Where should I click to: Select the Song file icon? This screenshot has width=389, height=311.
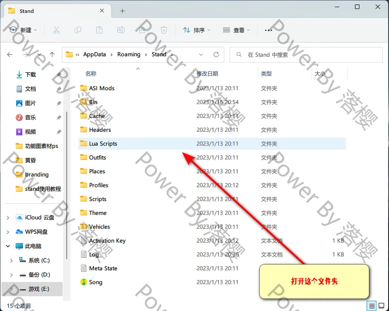tap(84, 282)
